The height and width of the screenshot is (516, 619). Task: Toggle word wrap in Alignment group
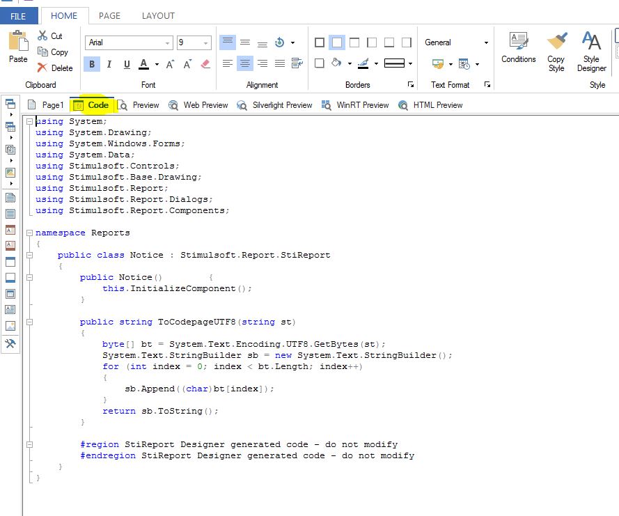coord(297,63)
